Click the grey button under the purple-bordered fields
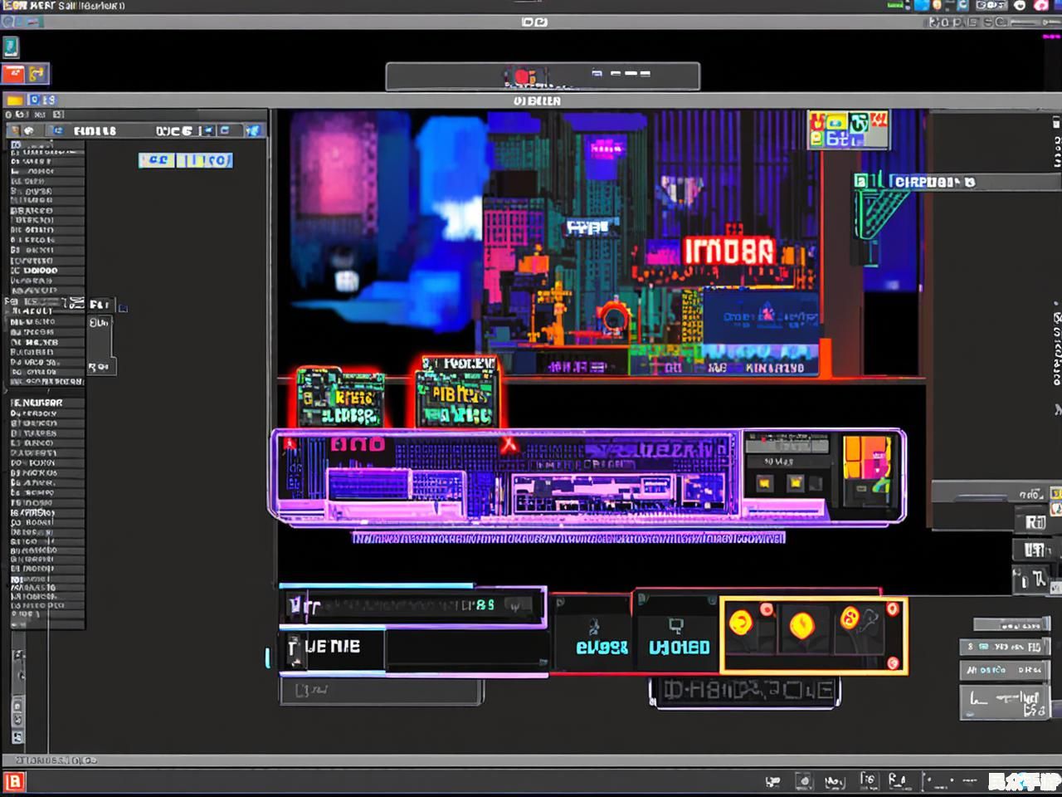1062x797 pixels. (382, 691)
